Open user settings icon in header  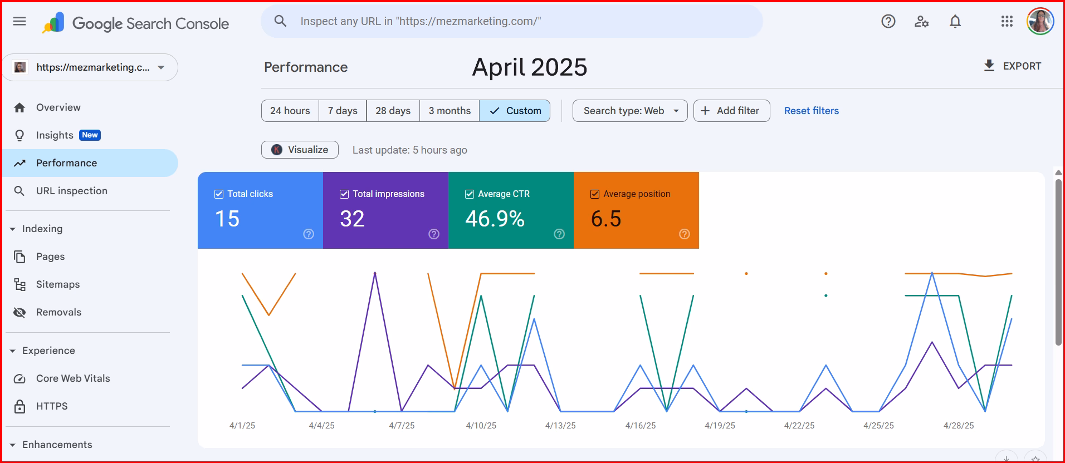pos(922,22)
